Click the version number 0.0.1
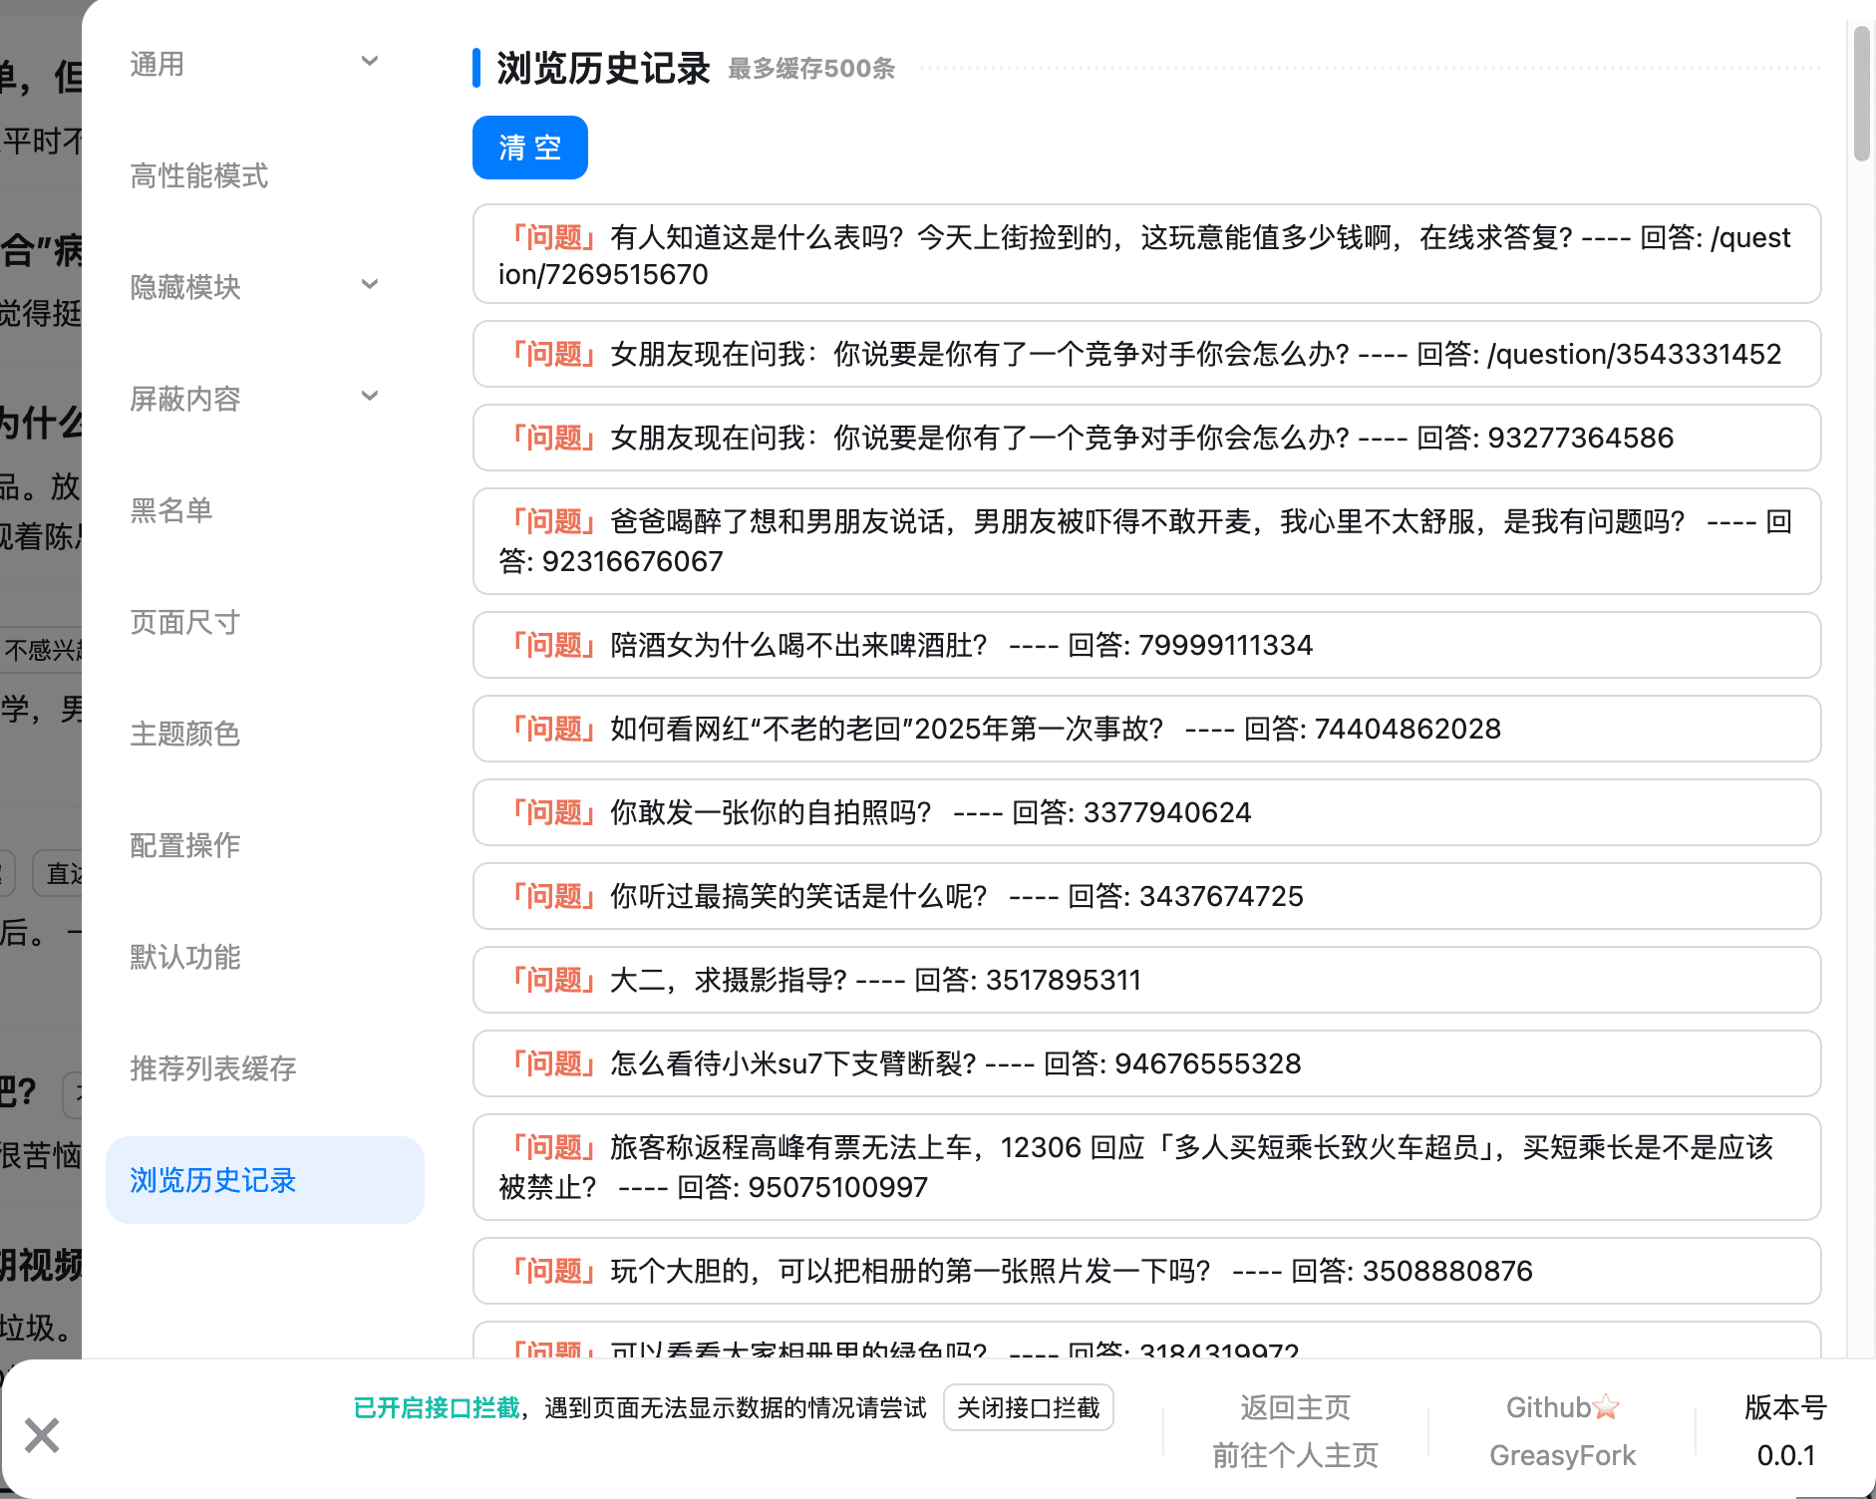1876x1499 pixels. pyautogui.click(x=1785, y=1455)
